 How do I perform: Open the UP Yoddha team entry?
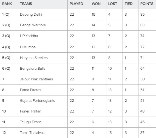click(29, 36)
